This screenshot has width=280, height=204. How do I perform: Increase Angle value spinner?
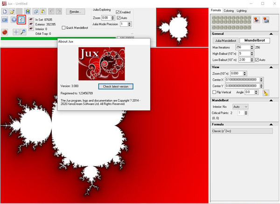(256, 91)
